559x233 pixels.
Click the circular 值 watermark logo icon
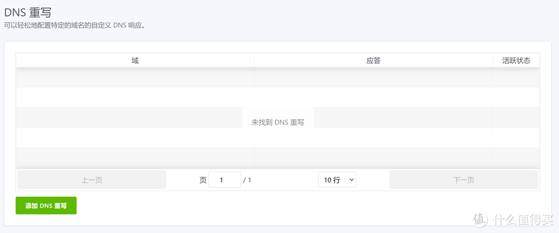480,220
